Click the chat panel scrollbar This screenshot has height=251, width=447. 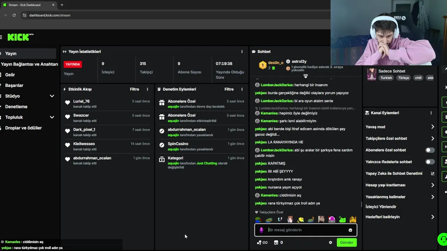click(361, 204)
